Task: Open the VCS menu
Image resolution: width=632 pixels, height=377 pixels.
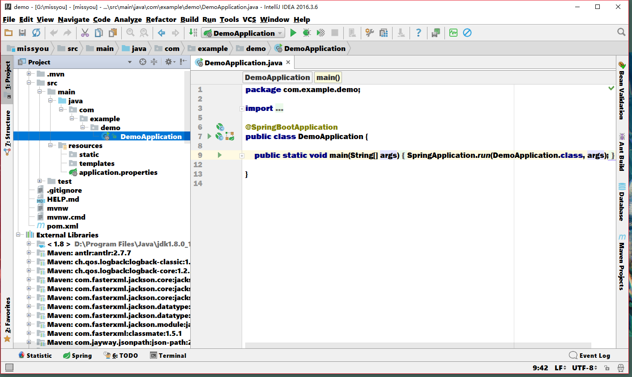Action: coord(249,19)
